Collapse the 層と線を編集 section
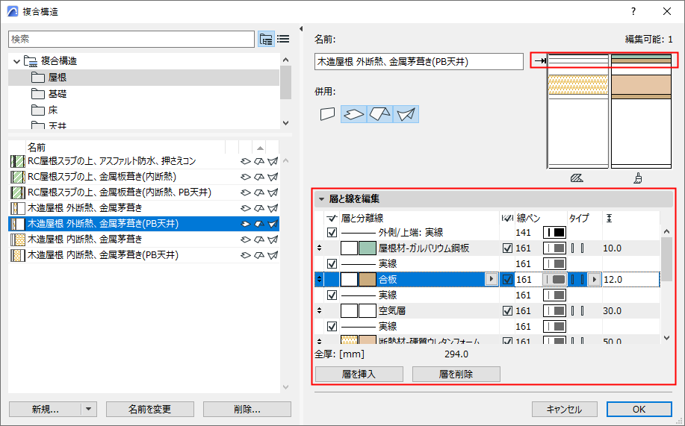Screen dimensions: 685x426 [x=321, y=199]
